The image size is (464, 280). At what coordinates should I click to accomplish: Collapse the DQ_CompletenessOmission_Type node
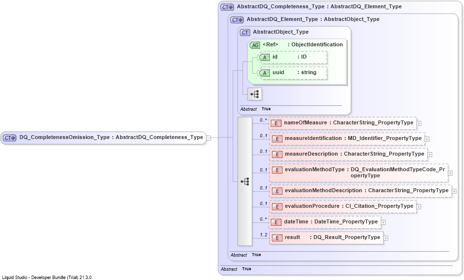tap(209, 138)
